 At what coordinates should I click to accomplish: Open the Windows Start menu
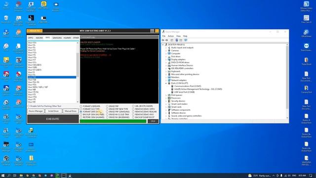[3, 176]
